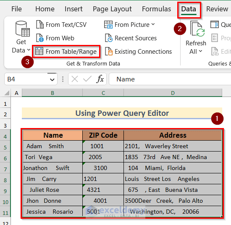Viewport: 231px width, 225px height.
Task: Click the ZIP code cell 2005
Action: [x=103, y=157]
